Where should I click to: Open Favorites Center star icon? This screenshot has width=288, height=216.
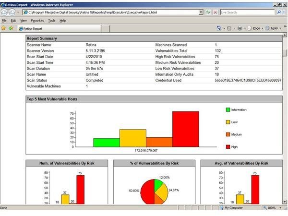(x=3, y=28)
